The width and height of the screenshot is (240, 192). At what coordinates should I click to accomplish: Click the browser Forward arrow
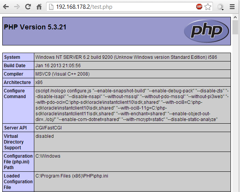[17, 7]
